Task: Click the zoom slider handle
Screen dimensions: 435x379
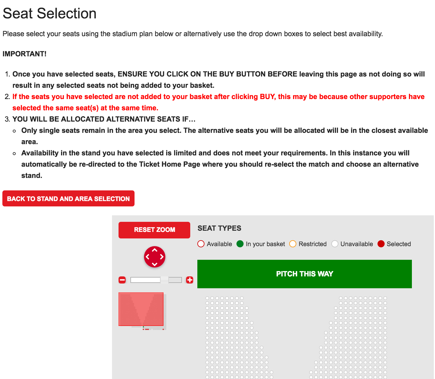Action: 164,280
